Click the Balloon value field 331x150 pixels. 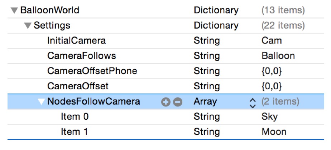[x=278, y=56]
